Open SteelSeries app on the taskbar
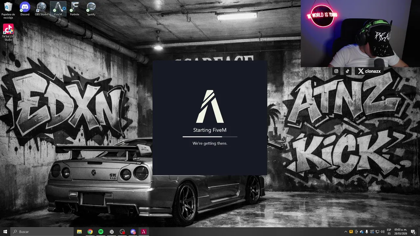The height and width of the screenshot is (236, 420). coord(112,232)
